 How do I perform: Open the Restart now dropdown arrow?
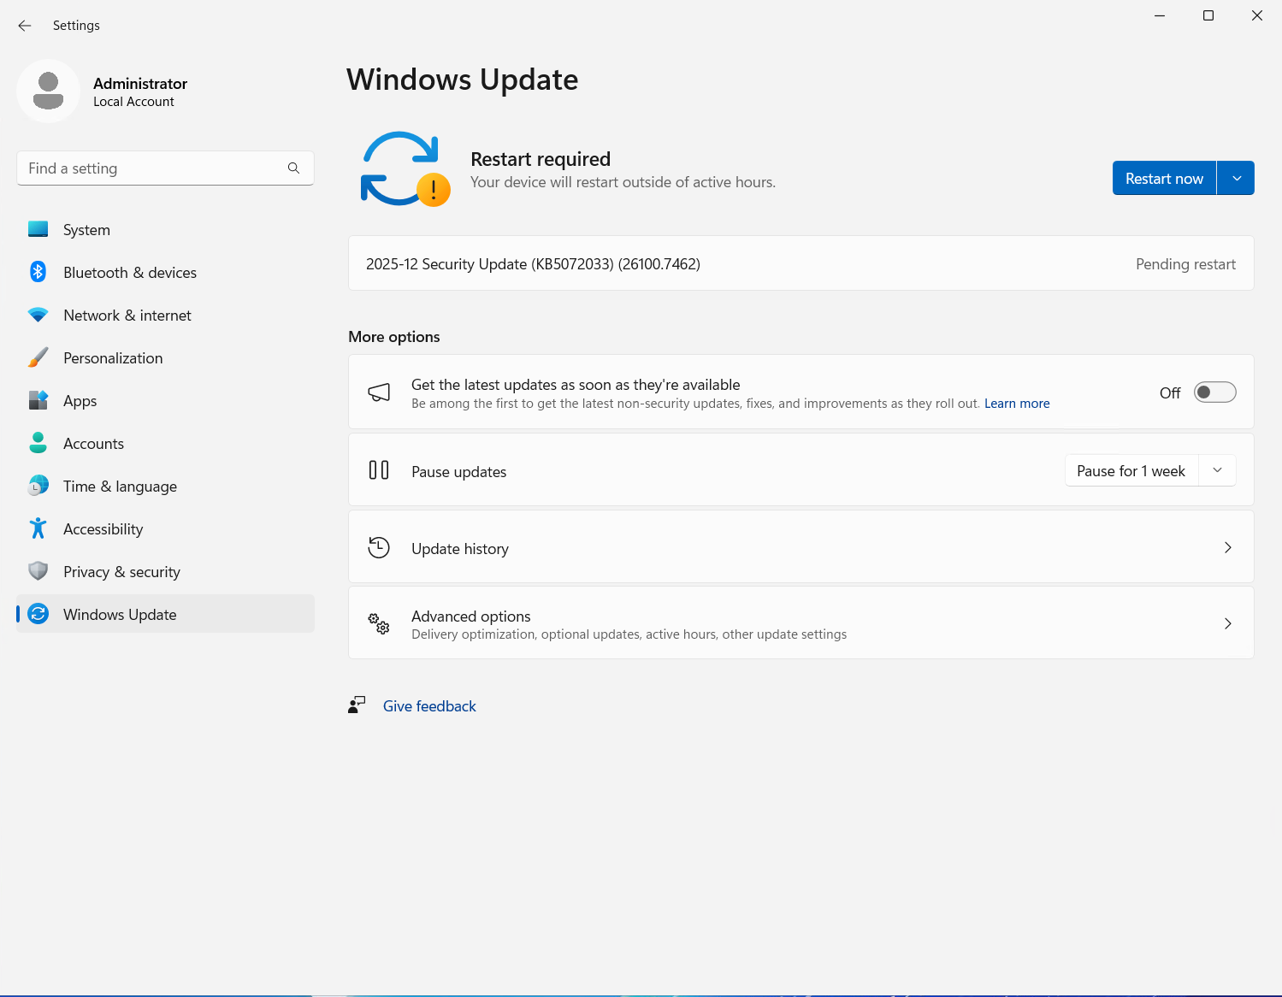1236,178
